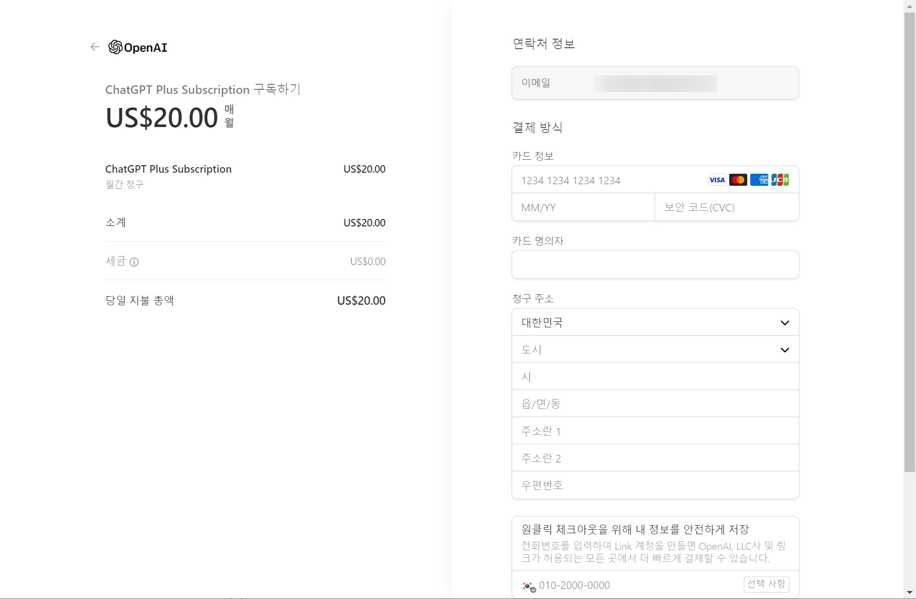Click the info icon next to 세금

(134, 262)
